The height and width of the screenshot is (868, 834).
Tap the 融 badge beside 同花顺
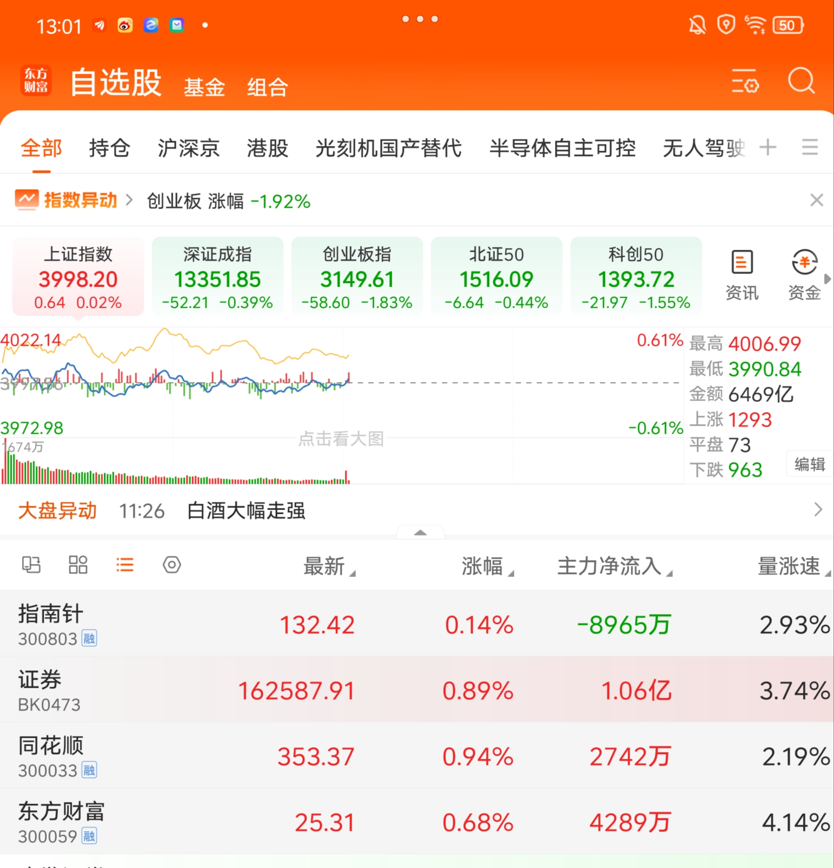(89, 771)
